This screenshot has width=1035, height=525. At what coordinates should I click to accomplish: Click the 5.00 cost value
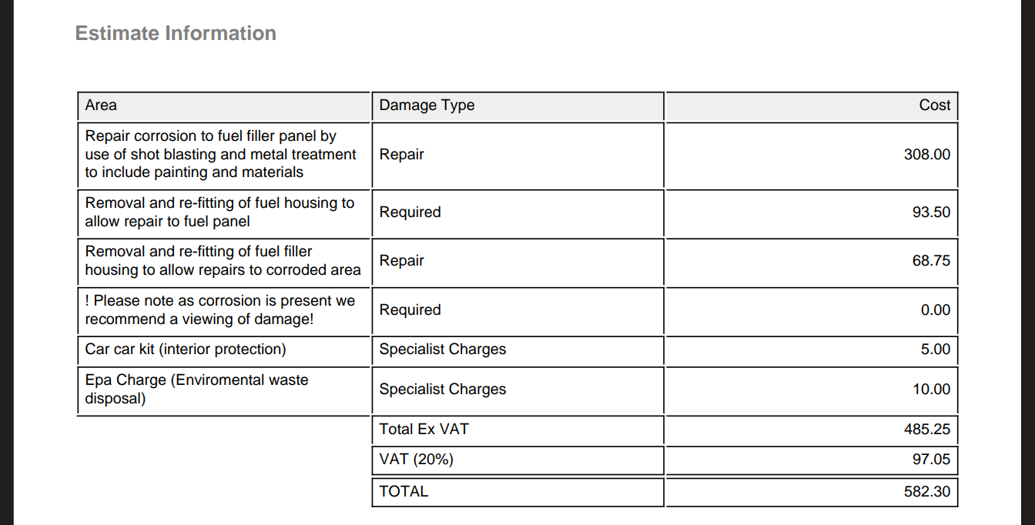[x=936, y=349]
